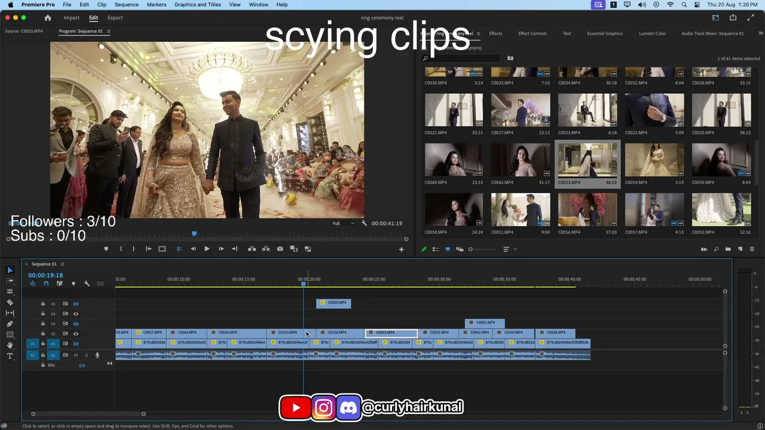This screenshot has height=430, width=765.
Task: Click Lift button in program monitor
Action: [252, 249]
